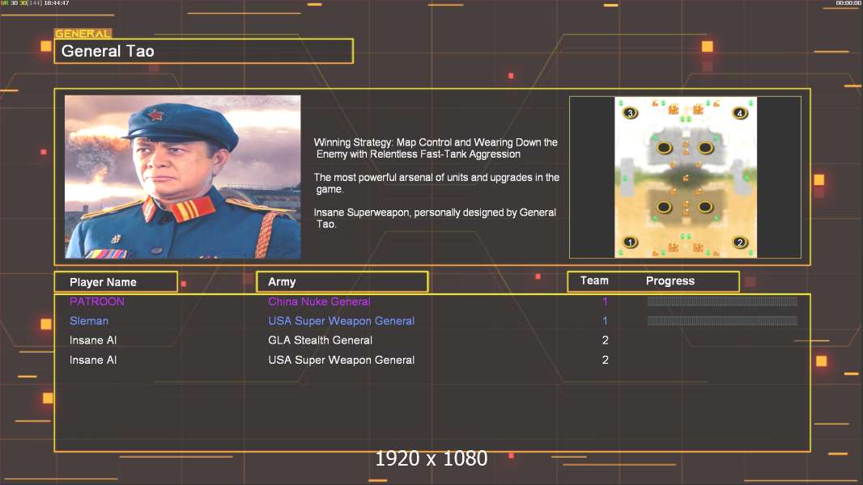Click the most powerful arsenal description text
Screen dimensions: 863x485
pyautogui.click(x=436, y=183)
